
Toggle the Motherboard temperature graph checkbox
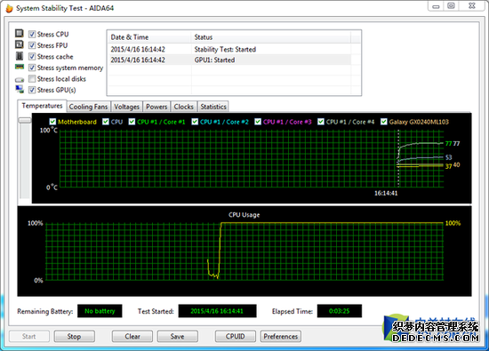[52, 122]
